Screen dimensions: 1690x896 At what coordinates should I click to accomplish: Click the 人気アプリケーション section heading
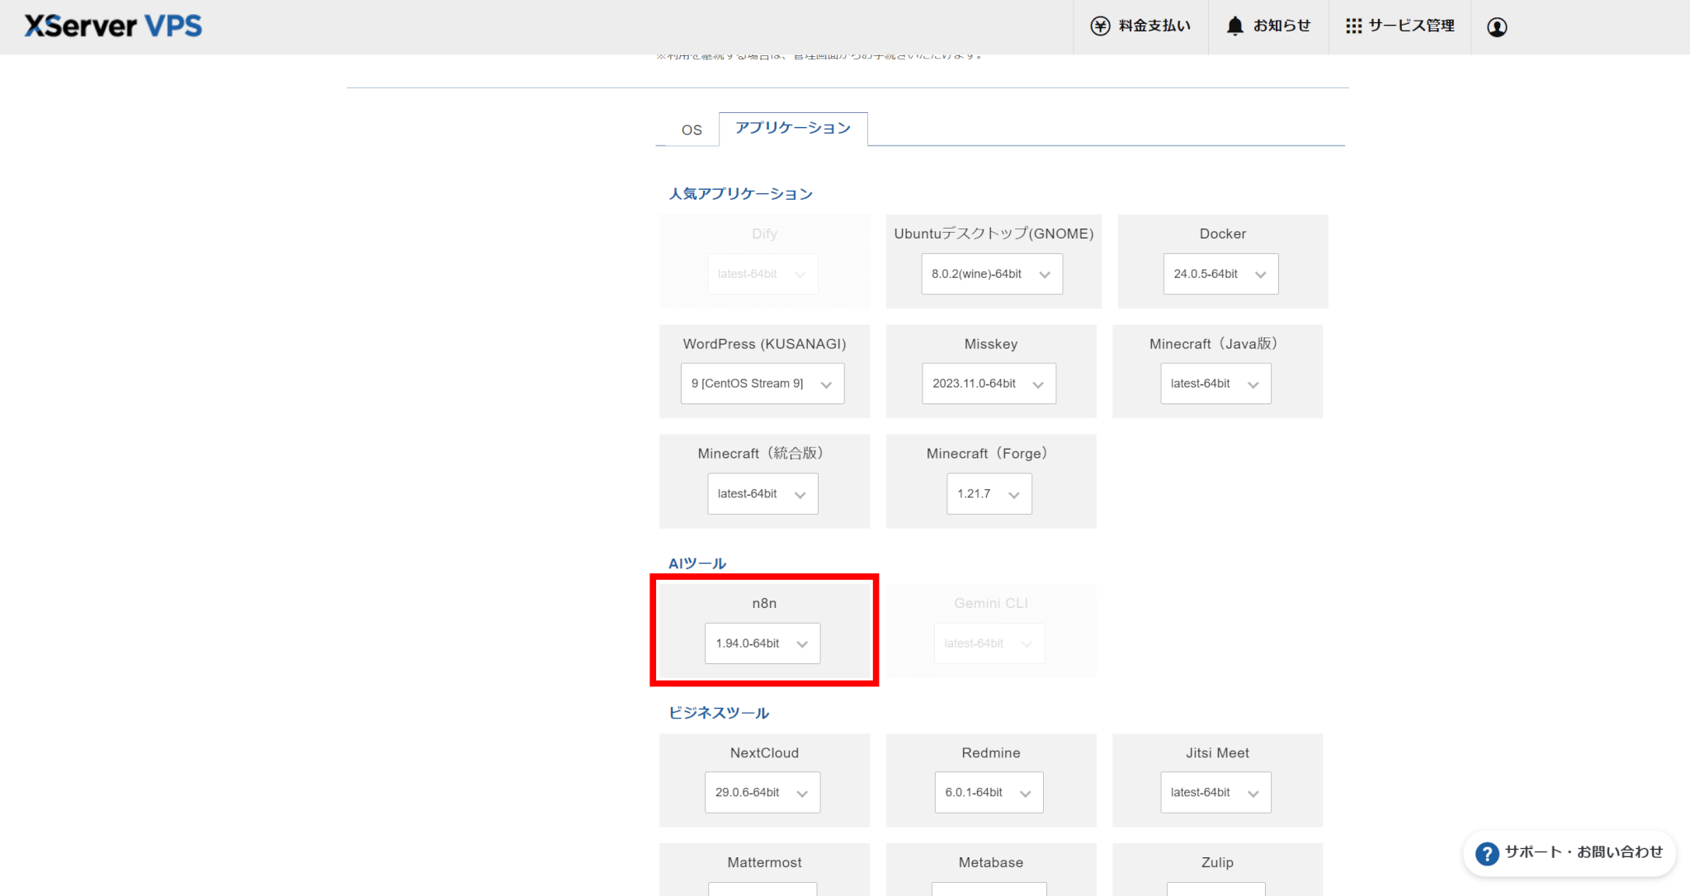(740, 195)
